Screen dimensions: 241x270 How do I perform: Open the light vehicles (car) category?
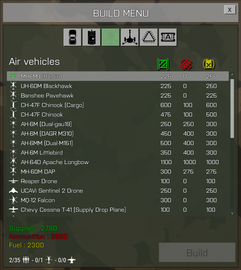[73, 37]
